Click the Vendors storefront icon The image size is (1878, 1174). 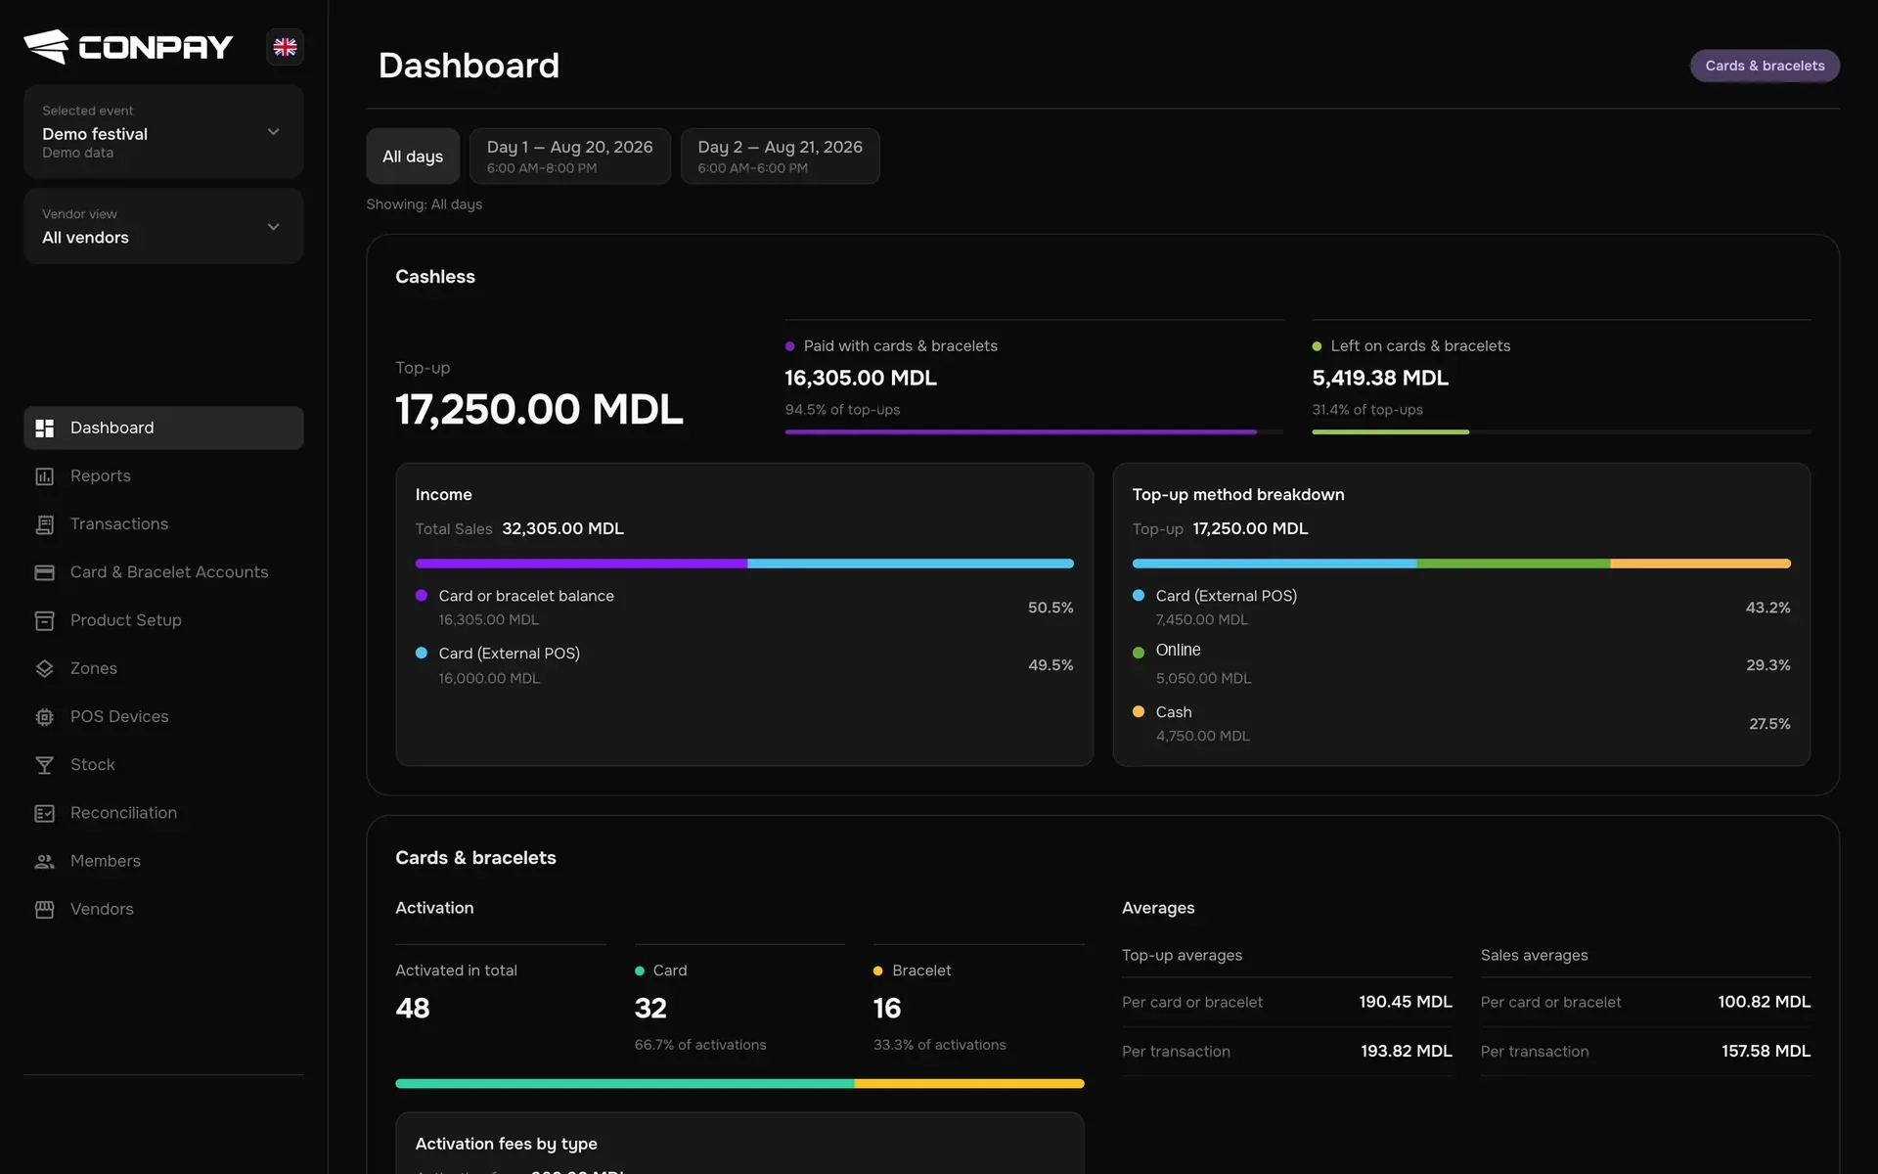pyautogui.click(x=45, y=909)
